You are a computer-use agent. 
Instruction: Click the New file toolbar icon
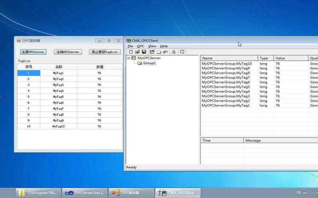point(131,52)
